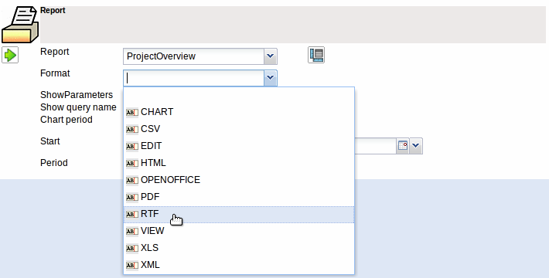Screen dimensions: 549x278
Task: Click the icon next to CHART option
Action: coord(132,112)
